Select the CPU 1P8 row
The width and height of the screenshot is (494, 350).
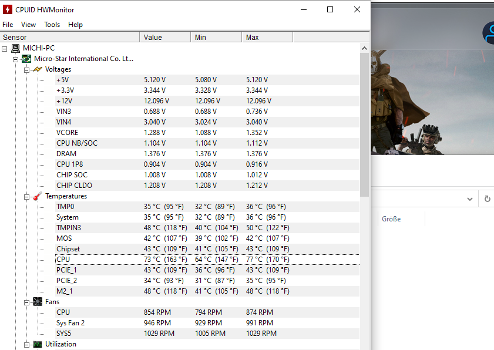[207, 164]
